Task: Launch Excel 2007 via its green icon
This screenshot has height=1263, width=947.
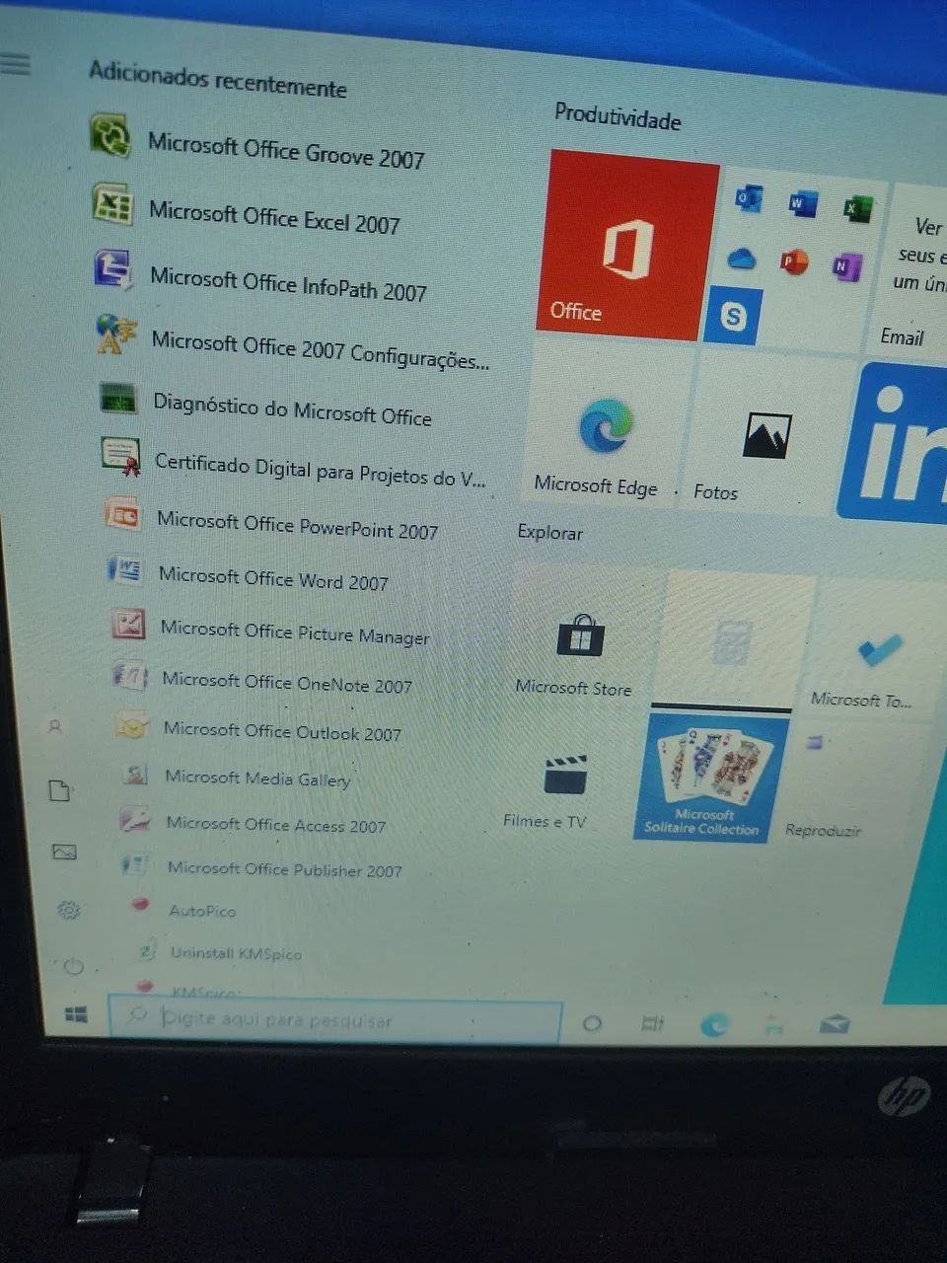Action: pyautogui.click(x=112, y=203)
